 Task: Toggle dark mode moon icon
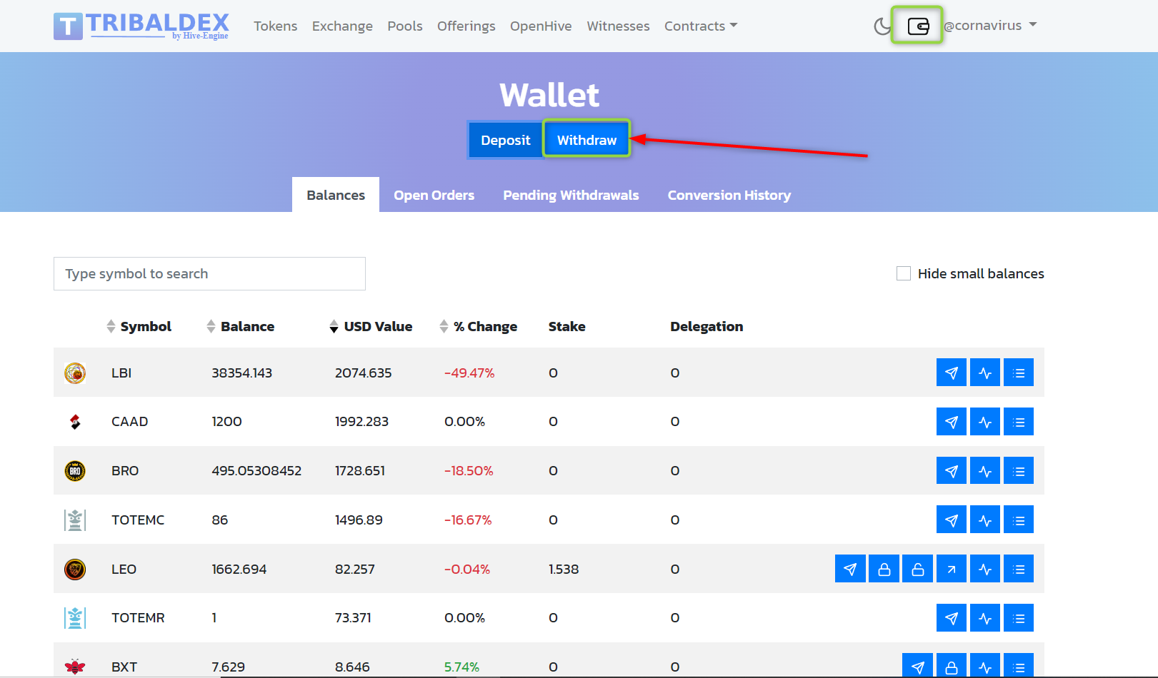click(883, 27)
